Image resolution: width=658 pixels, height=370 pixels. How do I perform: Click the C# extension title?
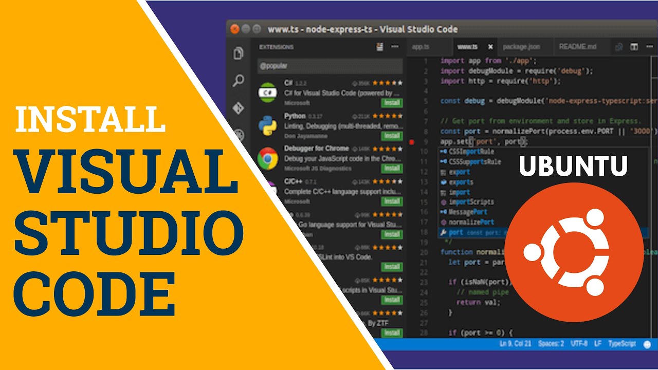(288, 83)
